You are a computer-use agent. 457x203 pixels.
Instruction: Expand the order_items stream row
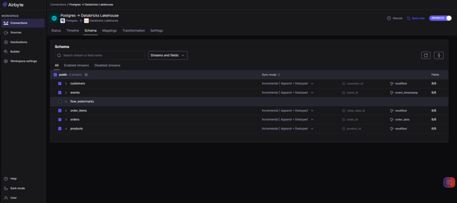click(66, 111)
